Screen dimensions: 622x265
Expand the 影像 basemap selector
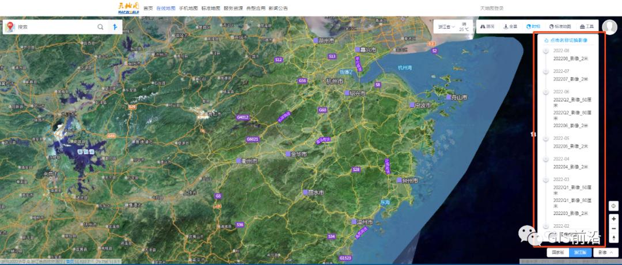606,252
